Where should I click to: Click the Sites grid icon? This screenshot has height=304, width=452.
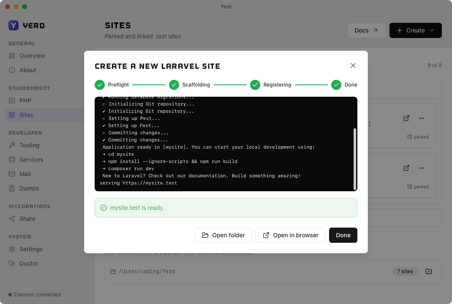(x=12, y=115)
